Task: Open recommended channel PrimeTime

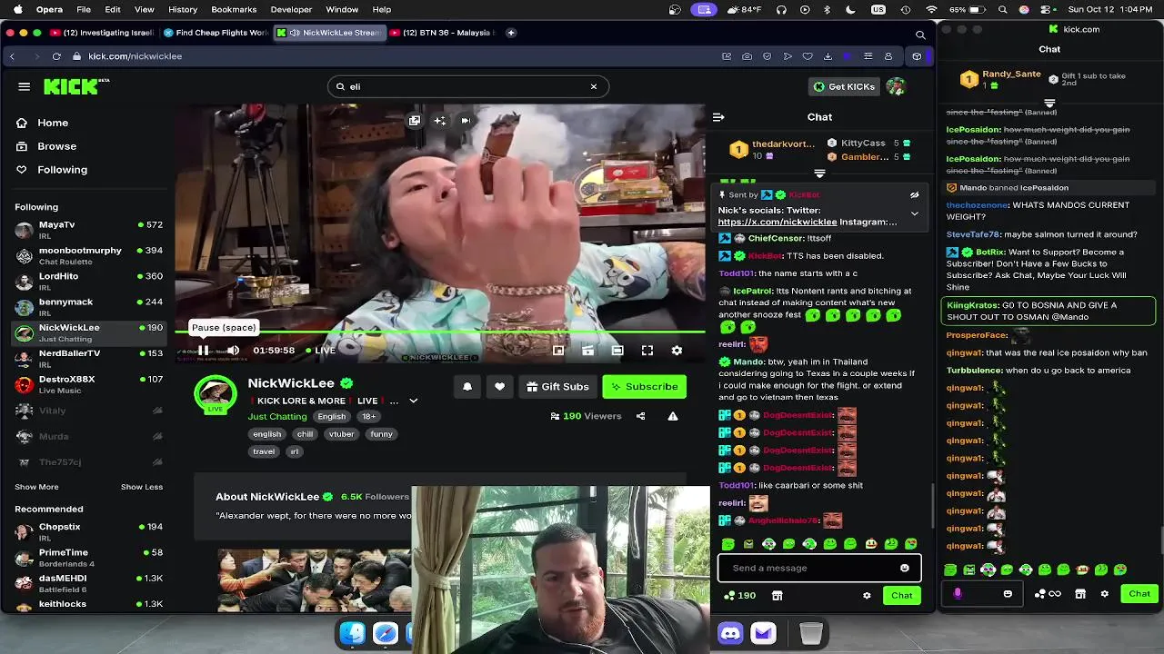Action: click(x=88, y=557)
